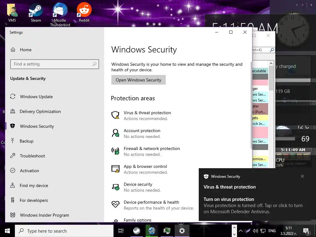Click the Virus & threat shield warning icon
Screen dimensions: 316x237
coord(115,115)
